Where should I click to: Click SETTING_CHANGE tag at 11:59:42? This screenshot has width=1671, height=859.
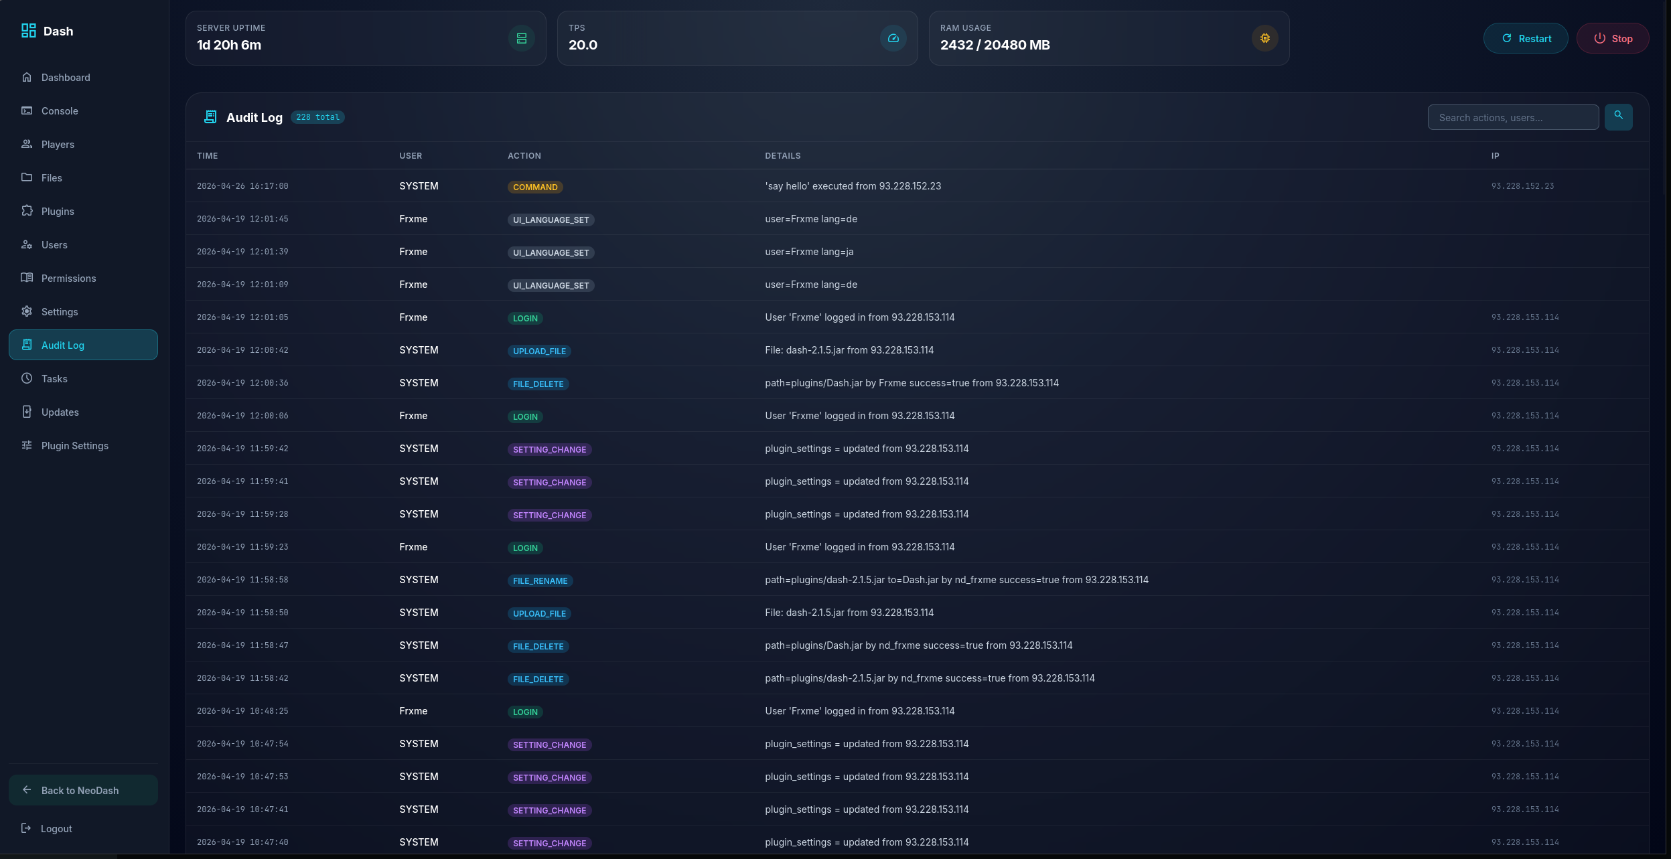pyautogui.click(x=549, y=449)
